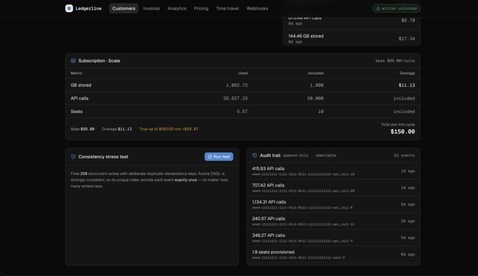The width and height of the screenshot is (478, 276).
Task: Click the $11.13 overage cell for GB stored
Action: 407,85
